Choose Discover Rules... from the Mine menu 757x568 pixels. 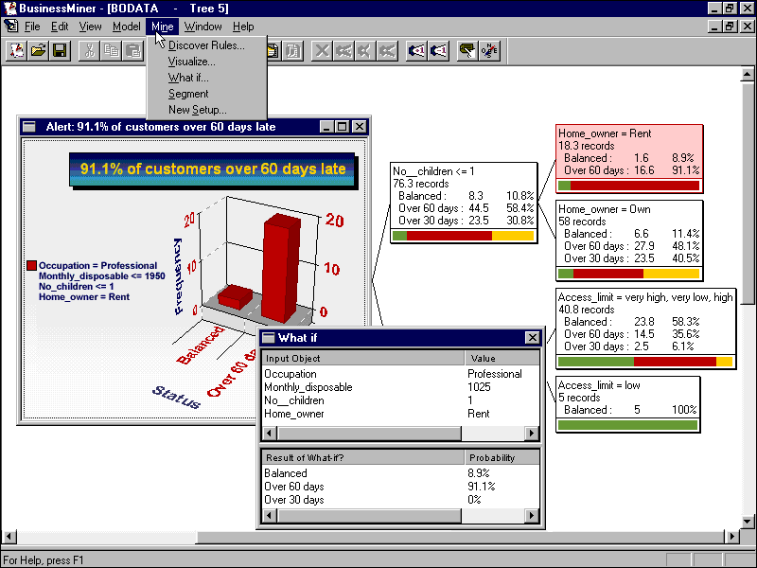point(206,45)
